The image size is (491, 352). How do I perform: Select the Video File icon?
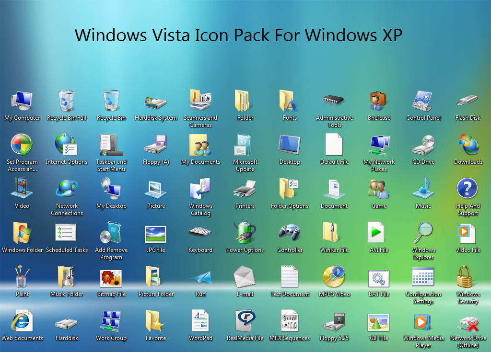tap(466, 233)
